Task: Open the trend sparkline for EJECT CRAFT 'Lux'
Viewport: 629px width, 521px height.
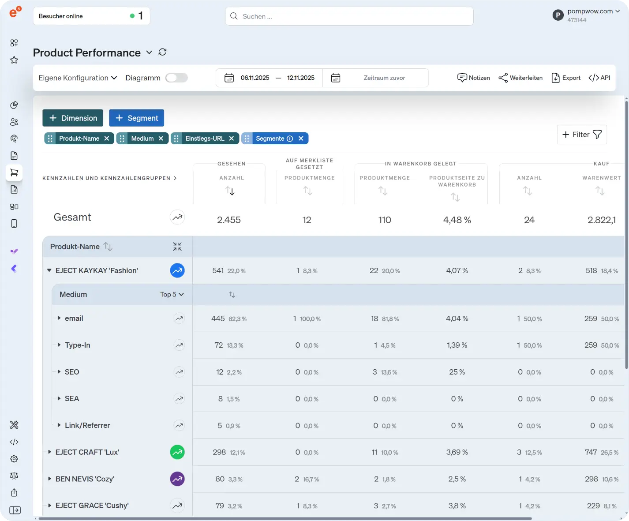Action: (x=177, y=452)
